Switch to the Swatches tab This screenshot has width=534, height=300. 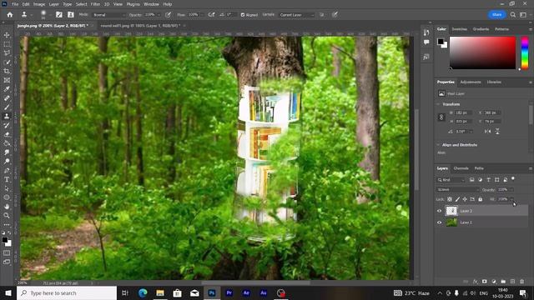point(459,29)
